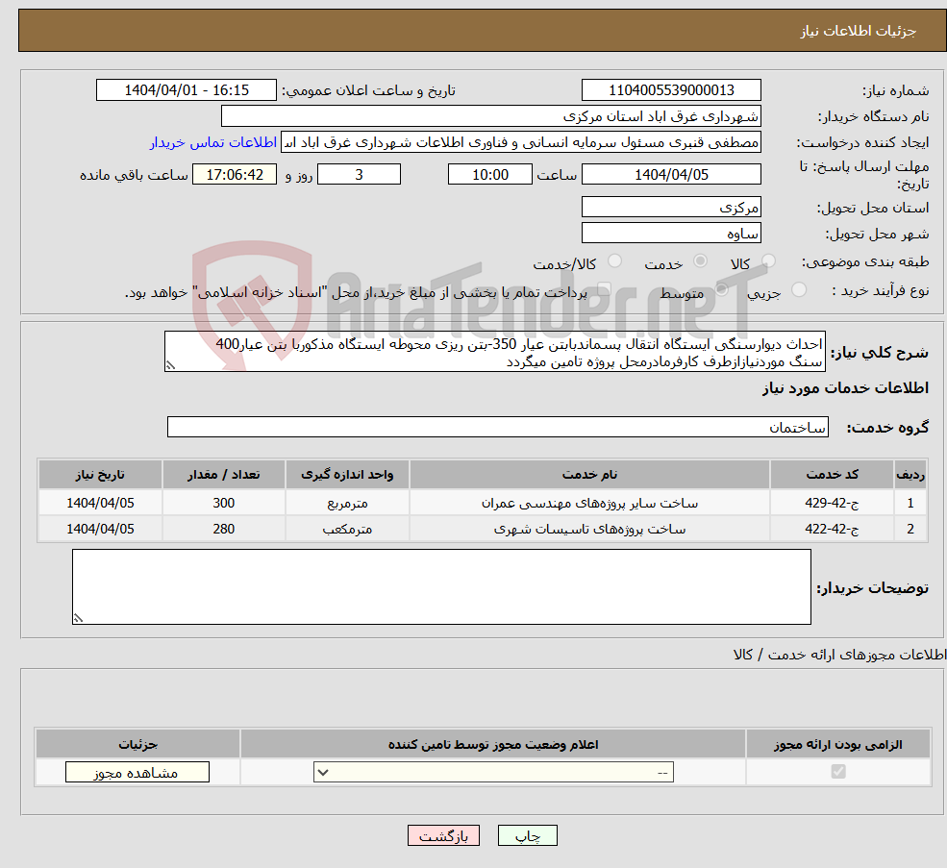Click the quantity 280 cell
This screenshot has height=868, width=947.
point(223,529)
